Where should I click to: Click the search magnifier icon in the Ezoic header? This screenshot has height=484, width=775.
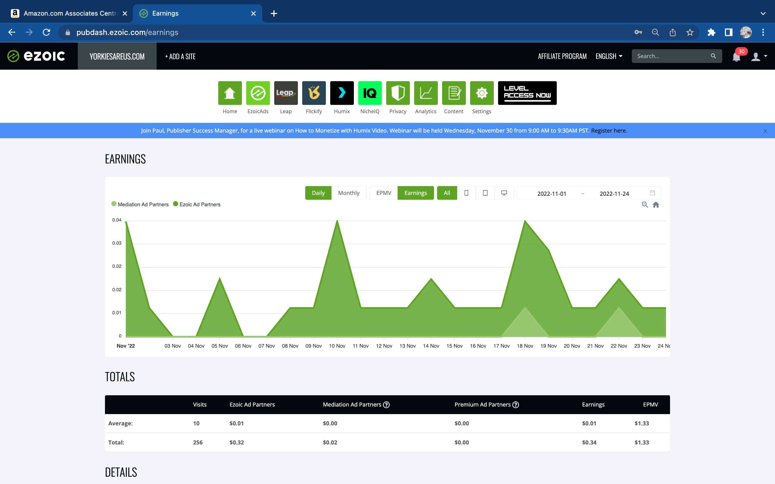(x=713, y=56)
